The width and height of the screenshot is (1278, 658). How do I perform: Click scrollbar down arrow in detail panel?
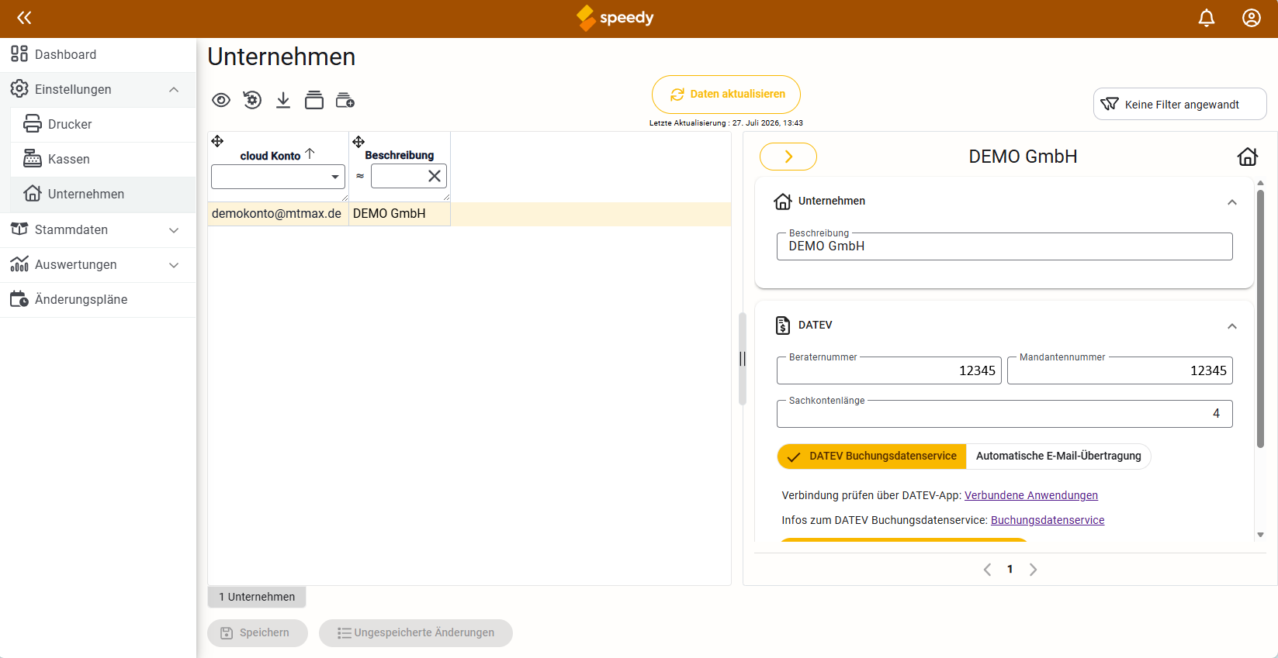click(1260, 535)
